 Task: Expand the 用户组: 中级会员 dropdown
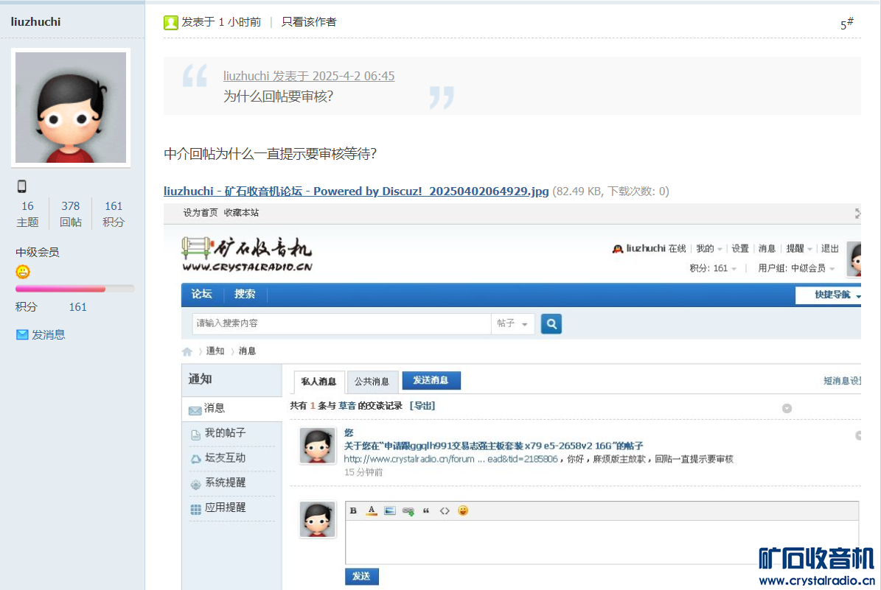coord(795,268)
